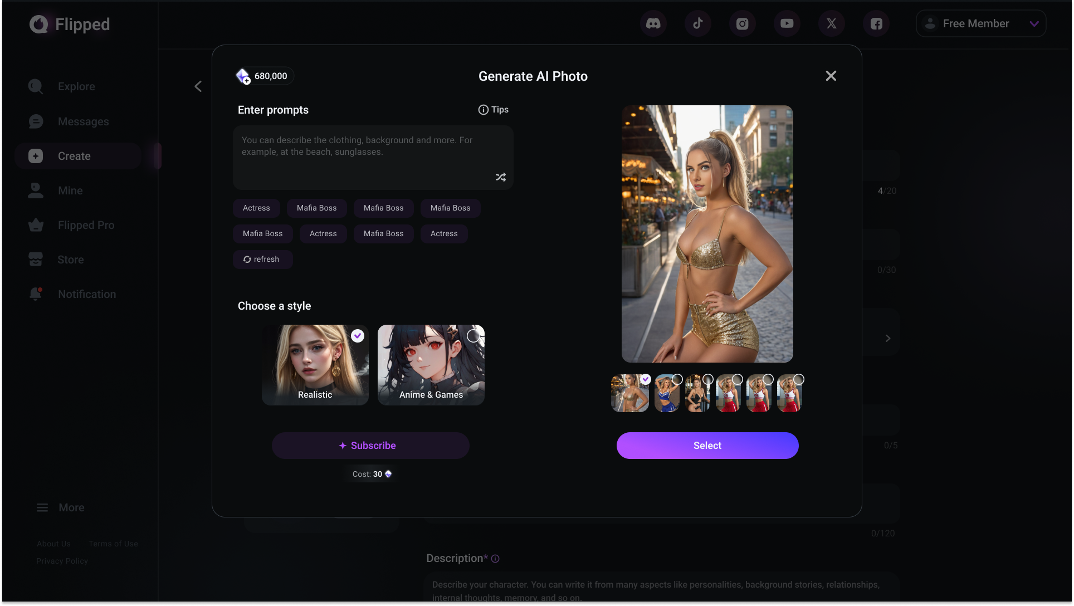Screen dimensions: 1074x606
Task: Go to Flipped Pro in sidebar
Action: coord(86,225)
